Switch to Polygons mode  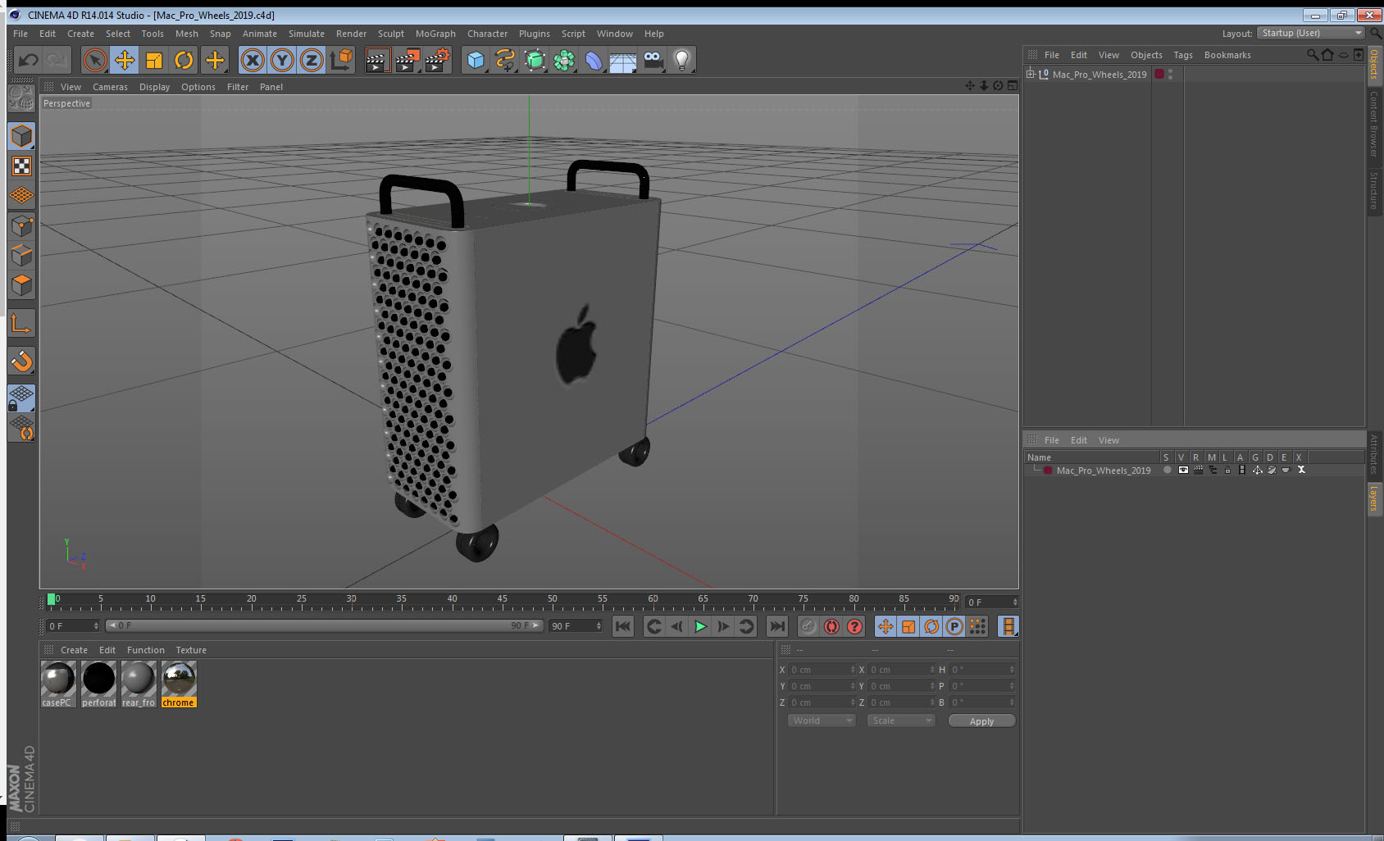pyautogui.click(x=21, y=285)
